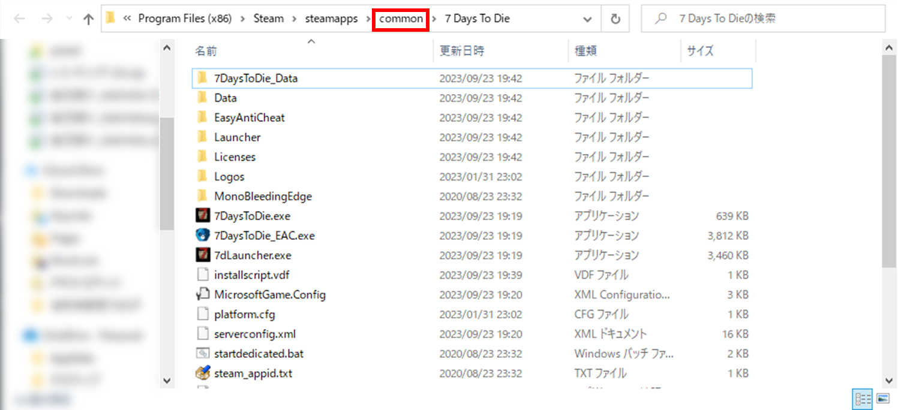The image size is (898, 410).
Task: Expand the hidden path chevron in breadcrumb
Action: (127, 19)
